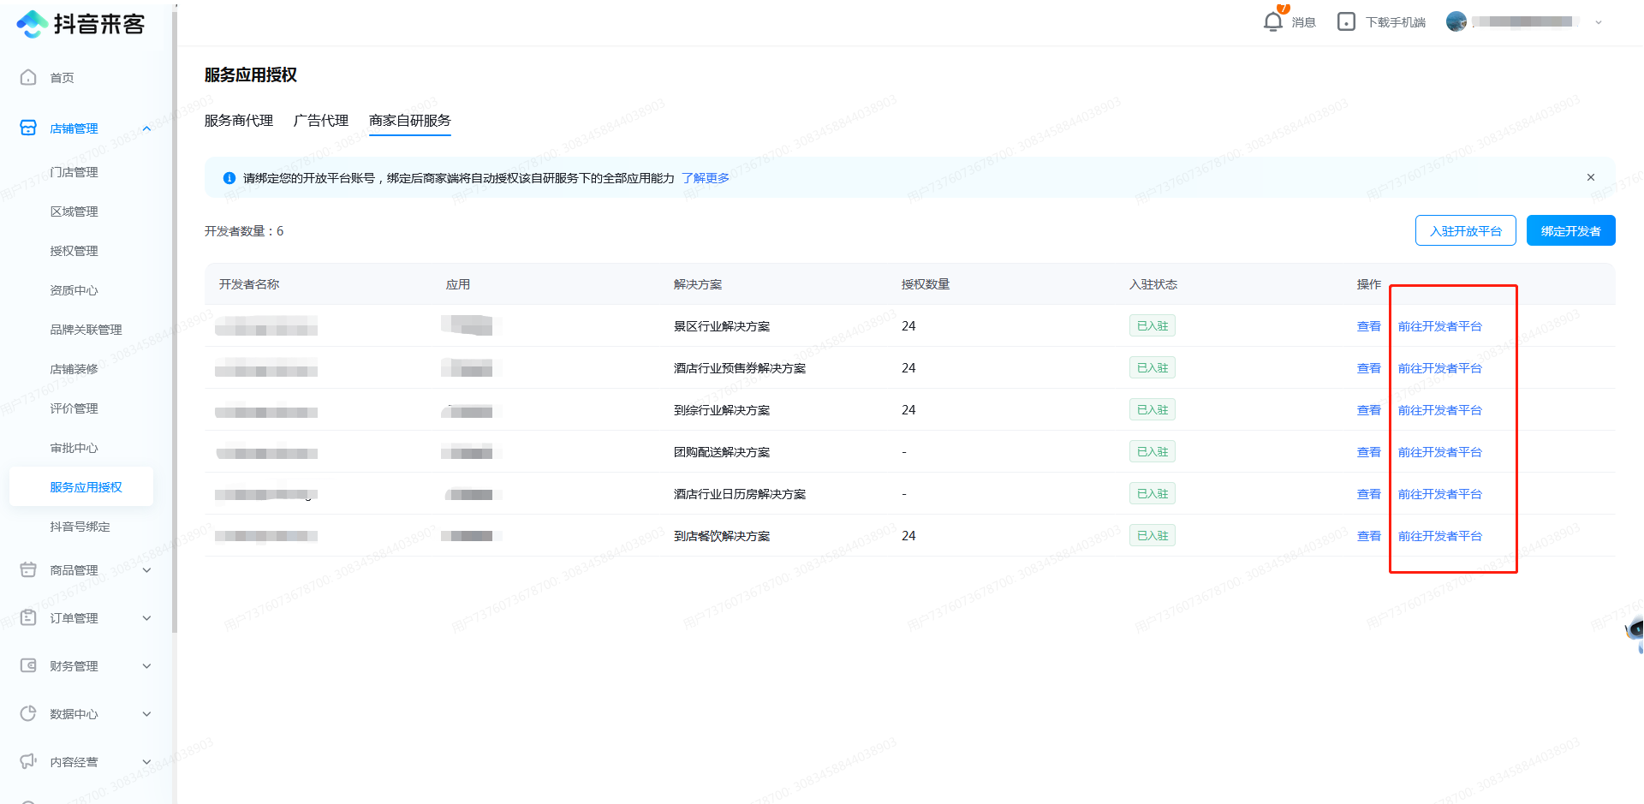Click the user avatar picture
The image size is (1644, 804).
click(1456, 21)
